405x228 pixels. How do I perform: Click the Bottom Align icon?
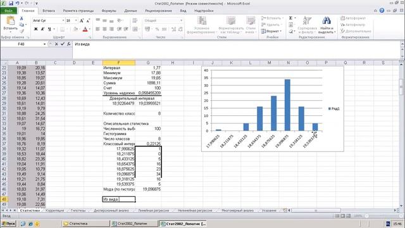(x=111, y=20)
